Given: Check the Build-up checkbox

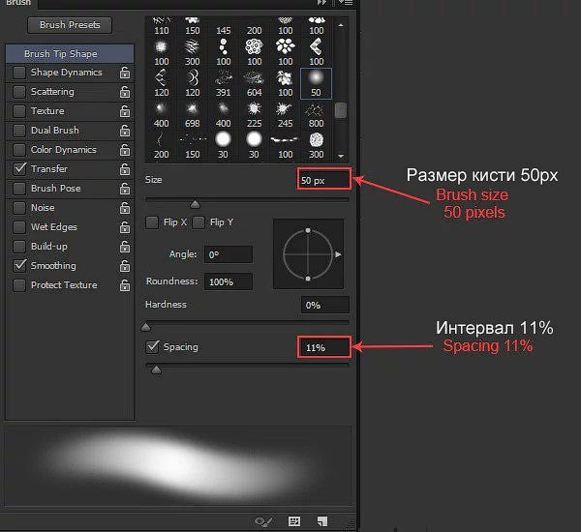Looking at the screenshot, I should (19, 247).
